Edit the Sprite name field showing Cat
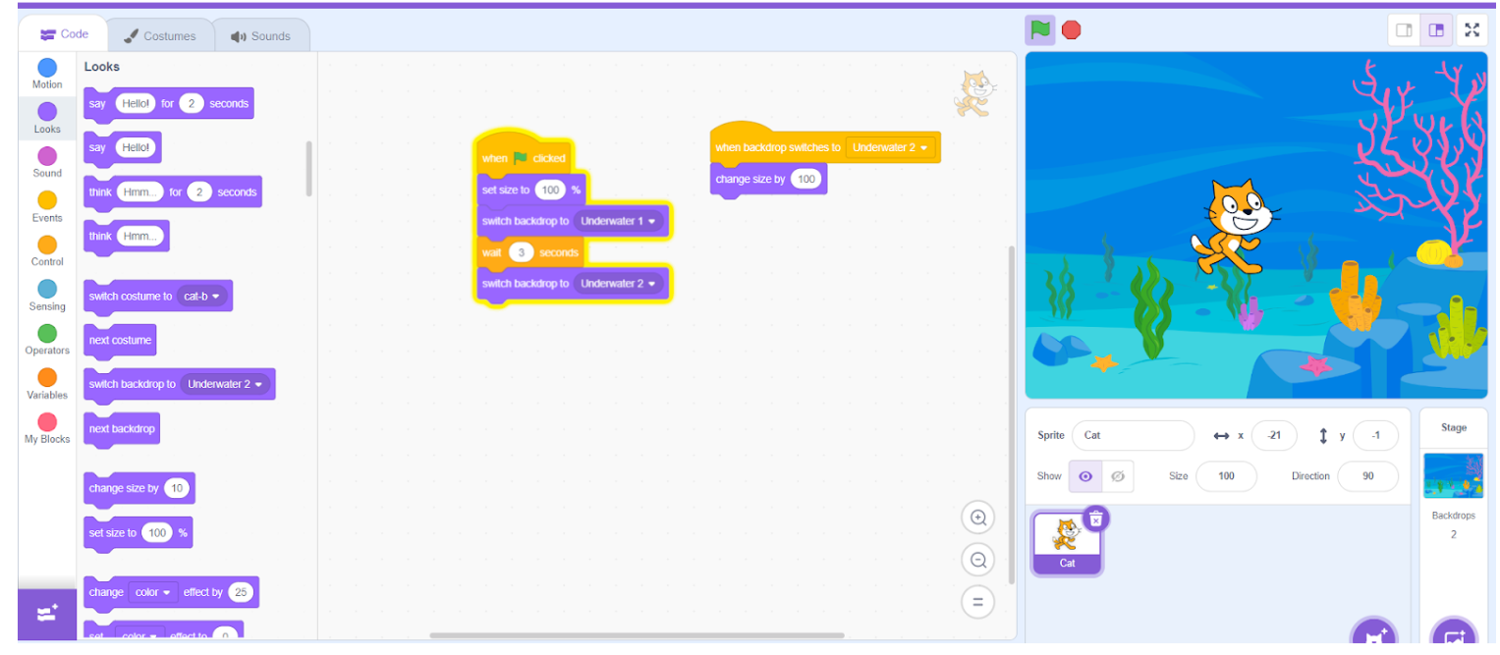 1133,435
